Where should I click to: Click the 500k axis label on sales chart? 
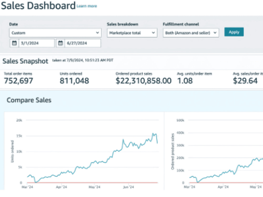click(x=180, y=120)
